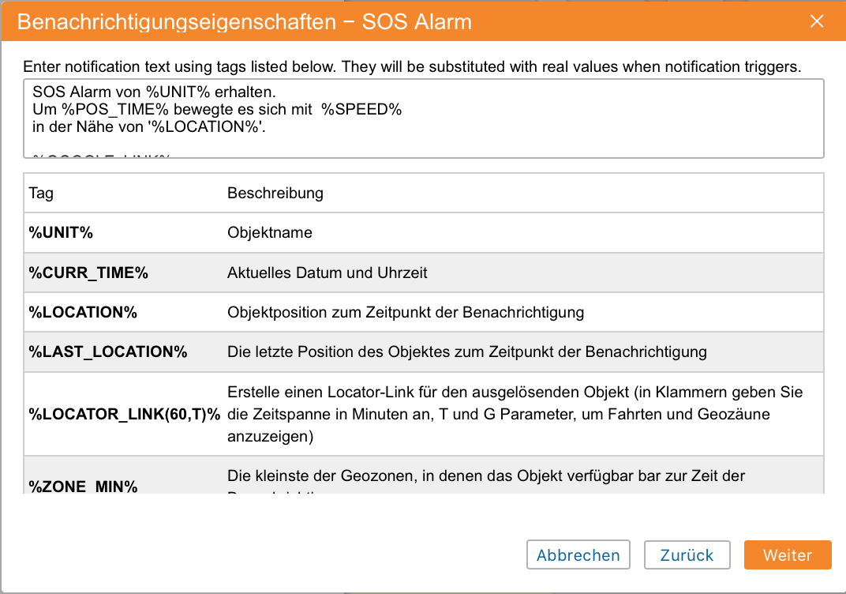Click the Objektname description cell
This screenshot has height=594, width=846.
270,233
